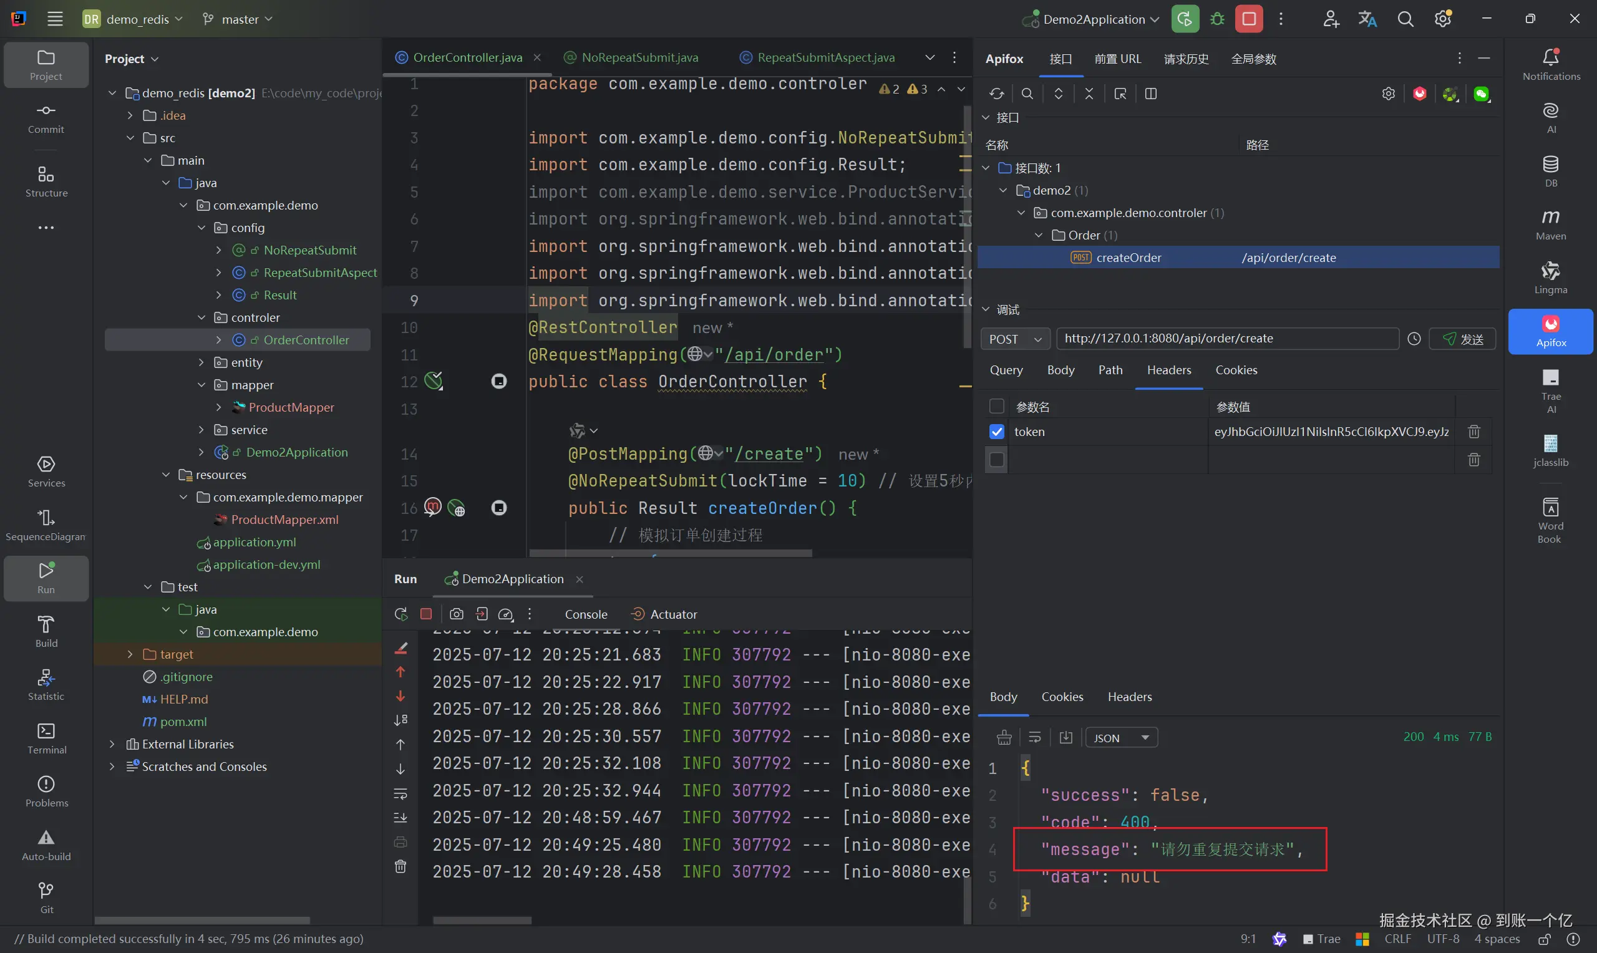Viewport: 1597px width, 953px height.
Task: Click the request URL input field
Action: [x=1226, y=339]
